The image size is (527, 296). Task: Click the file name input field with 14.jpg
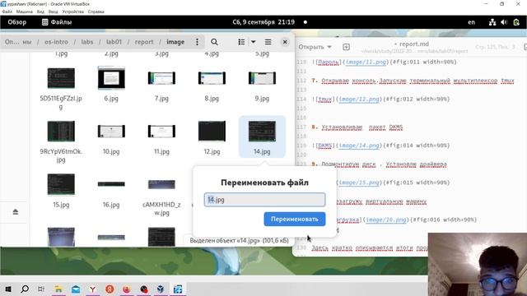click(264, 200)
